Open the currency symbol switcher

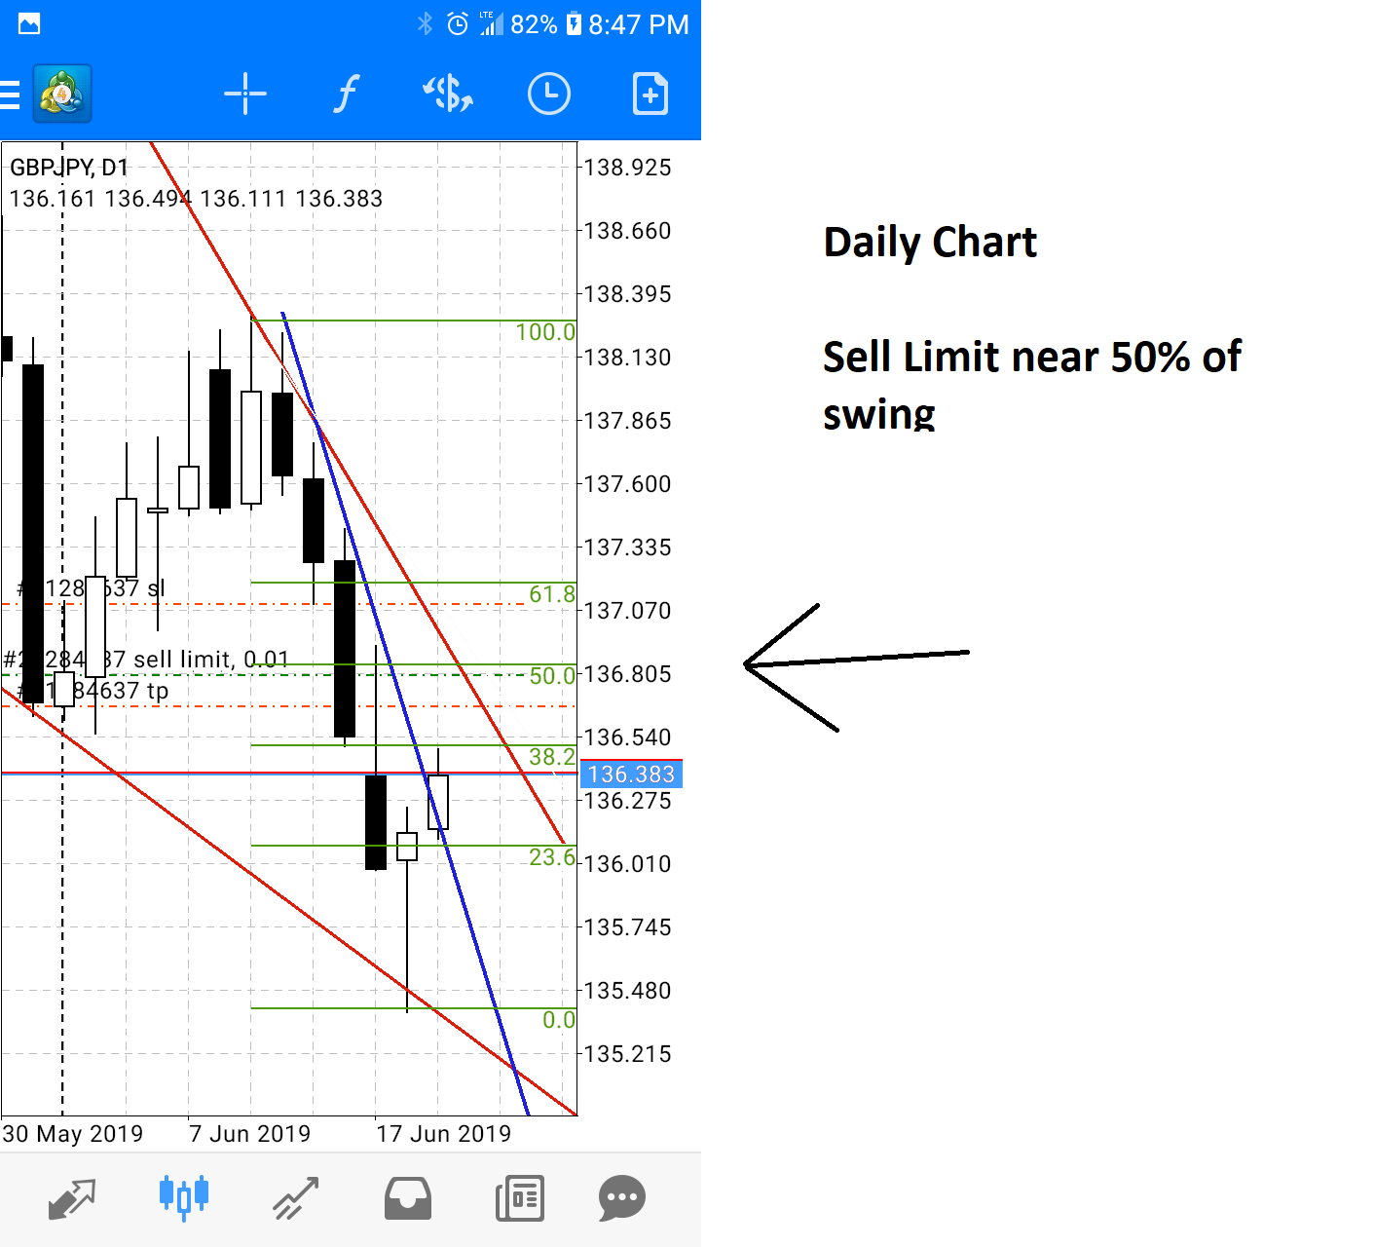pos(447,94)
